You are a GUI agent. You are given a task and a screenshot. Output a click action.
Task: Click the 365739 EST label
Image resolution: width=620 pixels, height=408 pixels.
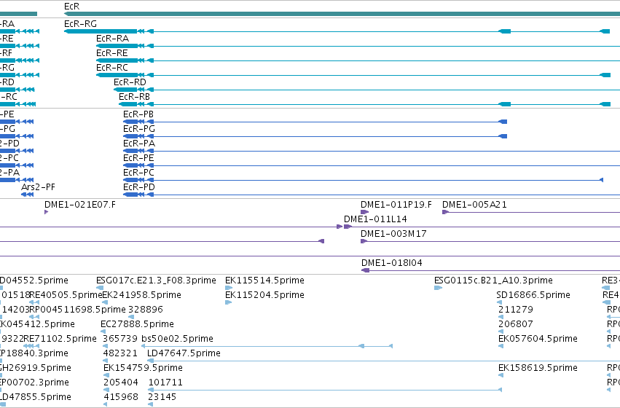(120, 340)
